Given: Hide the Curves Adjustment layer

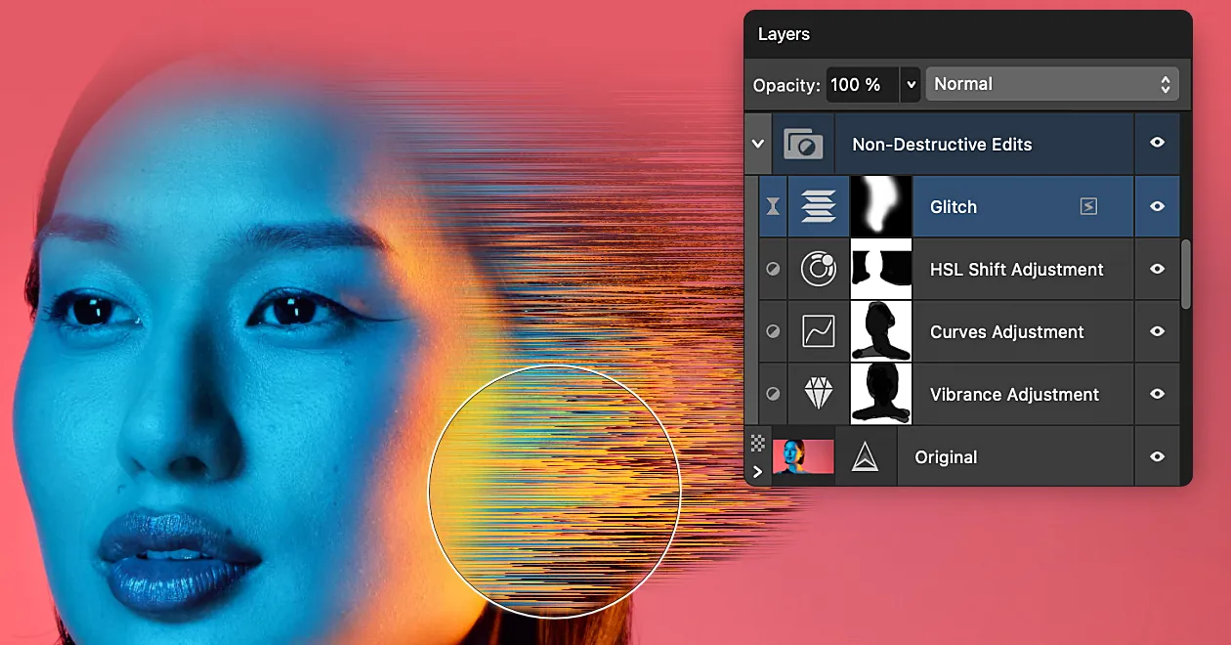Looking at the screenshot, I should point(1158,331).
